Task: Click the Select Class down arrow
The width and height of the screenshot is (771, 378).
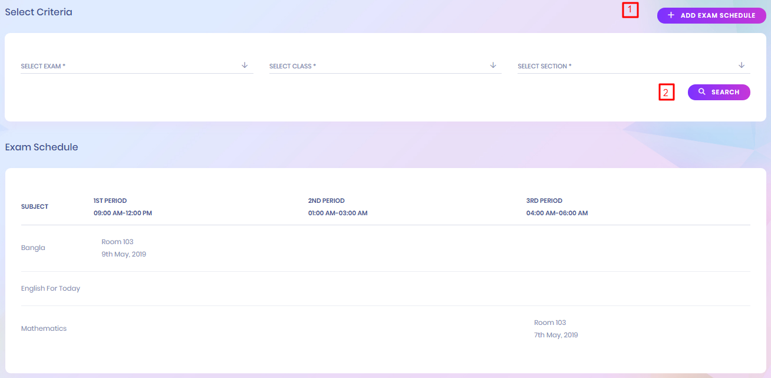Action: (x=493, y=65)
